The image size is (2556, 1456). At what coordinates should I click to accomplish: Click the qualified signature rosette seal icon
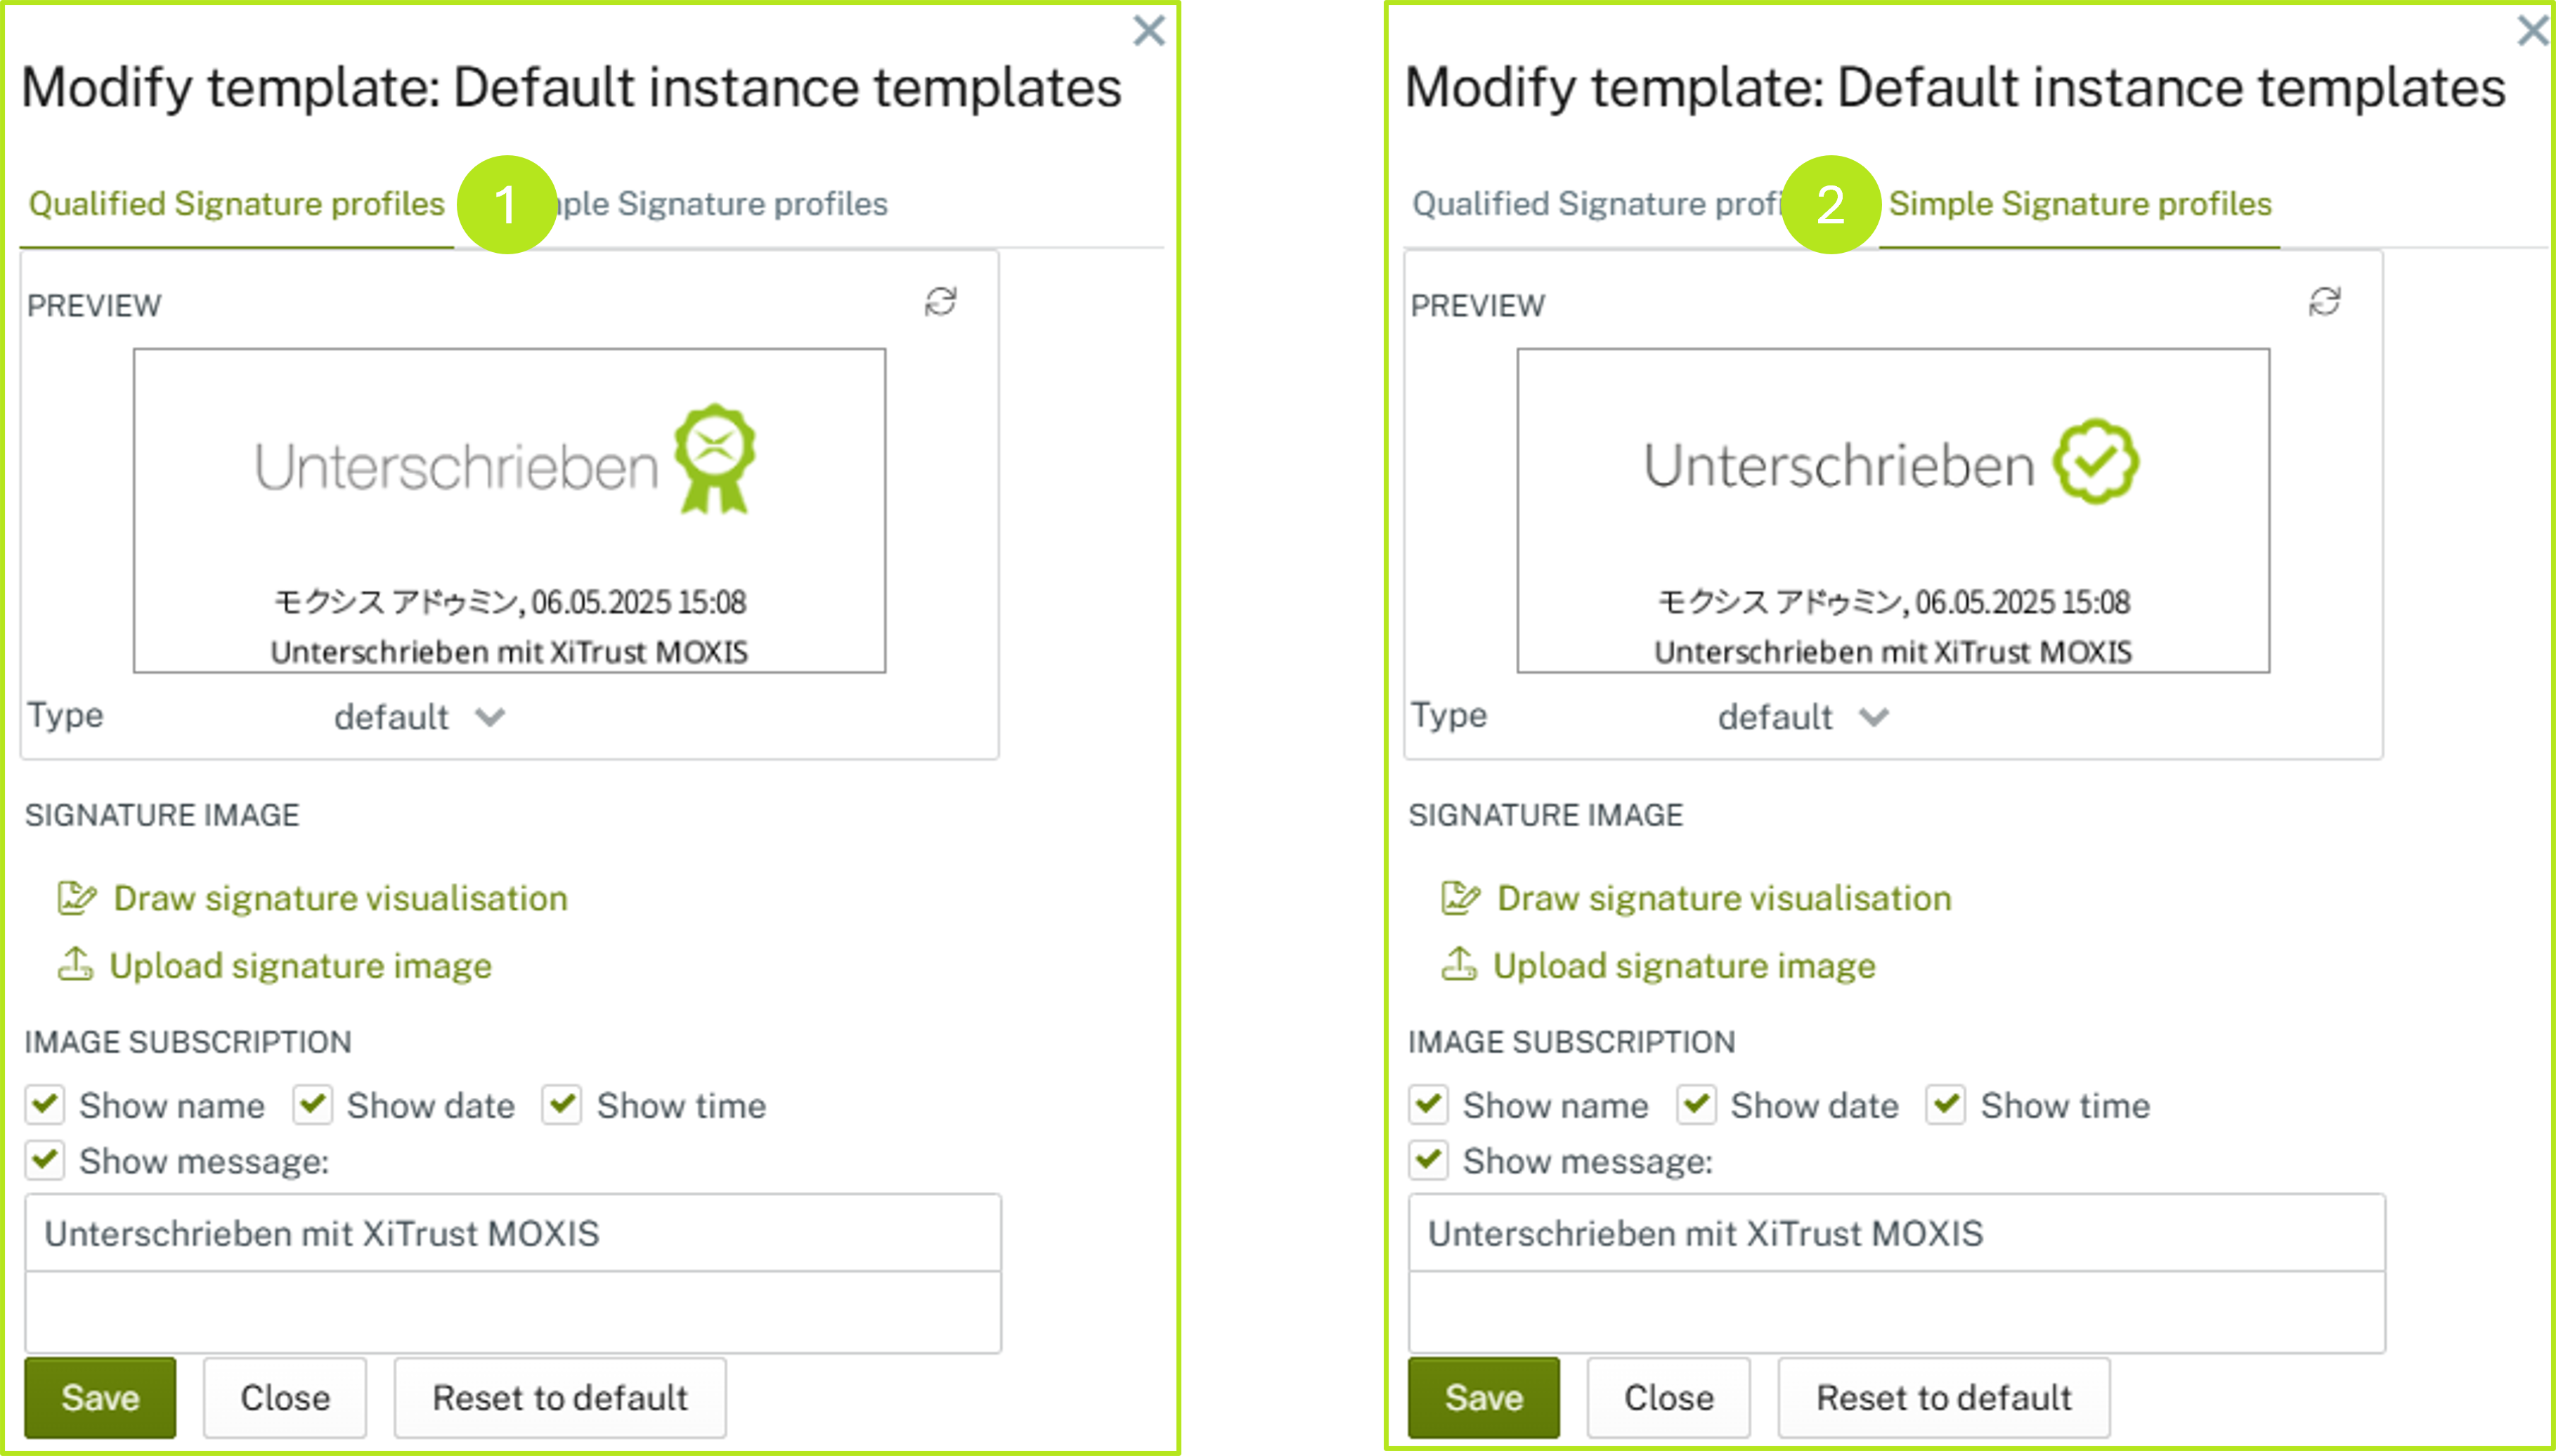click(x=714, y=458)
